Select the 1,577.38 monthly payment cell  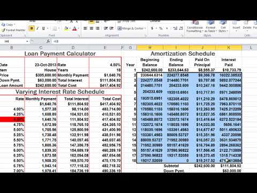coord(41,109)
